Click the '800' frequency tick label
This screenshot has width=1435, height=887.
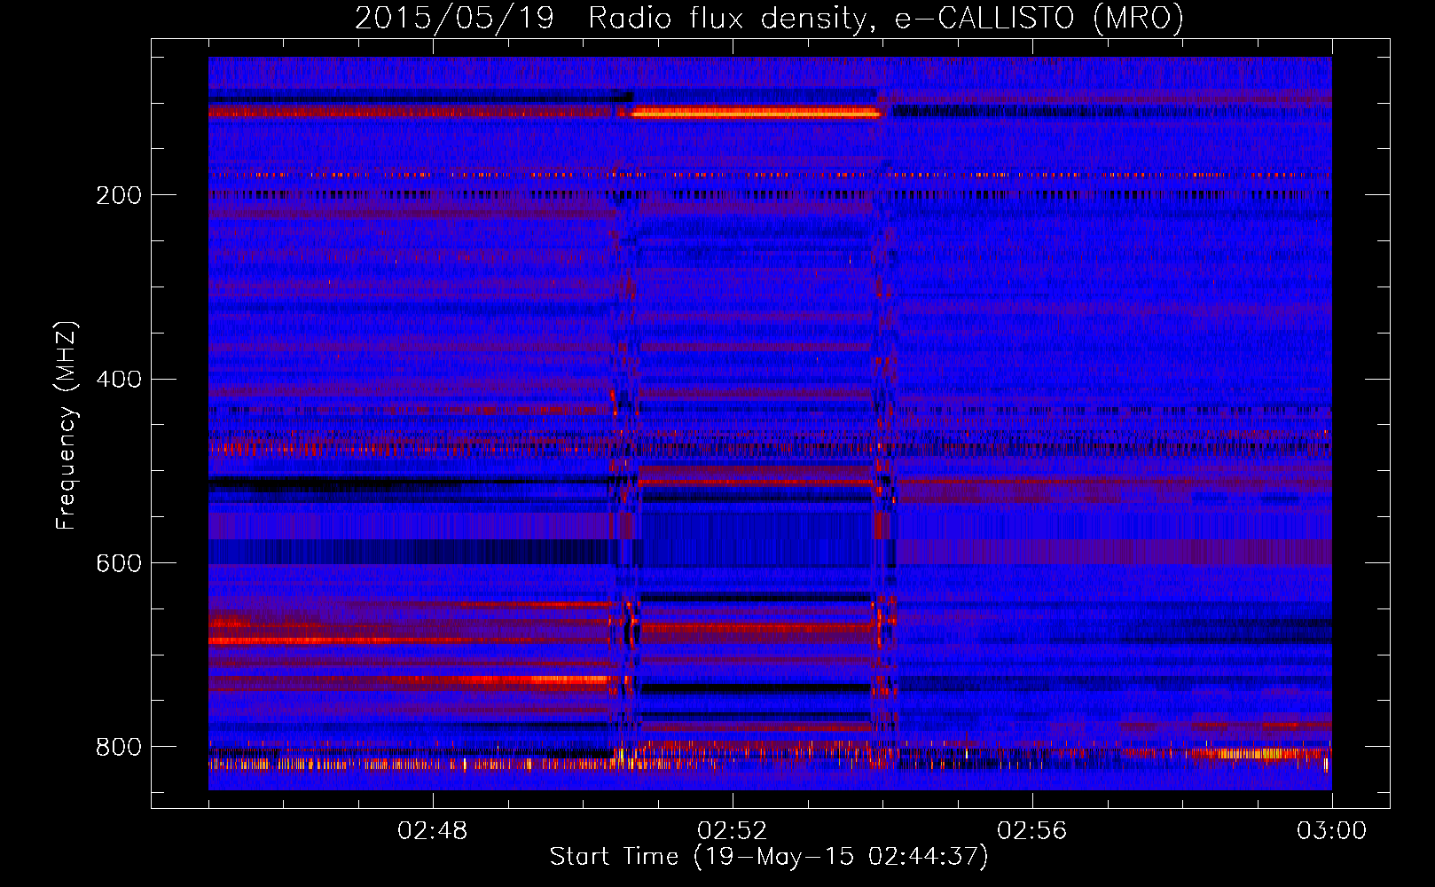[x=119, y=747]
